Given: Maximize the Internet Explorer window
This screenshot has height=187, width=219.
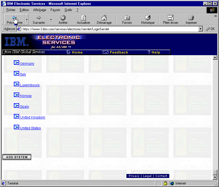Looking at the screenshot, I should coord(210,4).
